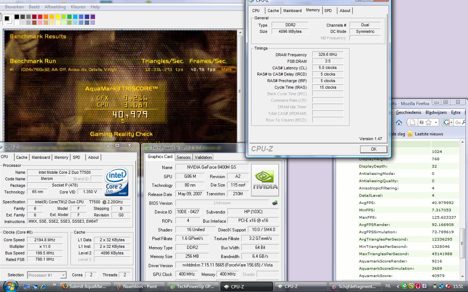Switch to the About tab in front CPU-Z
The height and width of the screenshot is (292, 468).
pyautogui.click(x=345, y=11)
